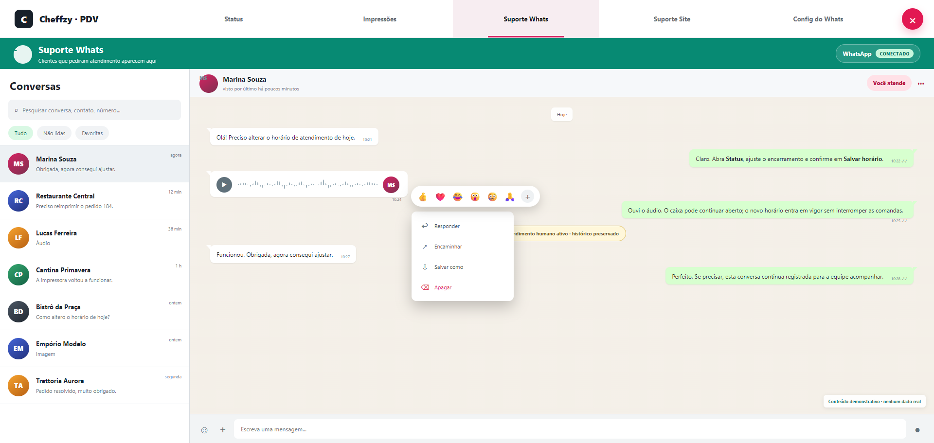Open the Bistrô da Praça conversation
The height and width of the screenshot is (443, 934).
pyautogui.click(x=94, y=312)
